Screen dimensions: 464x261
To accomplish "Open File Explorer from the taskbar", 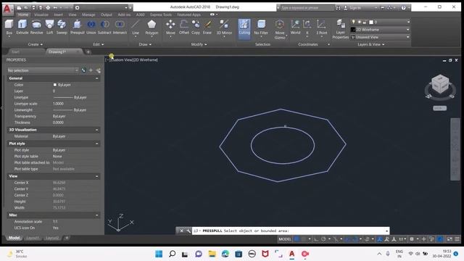I will tap(212, 254).
